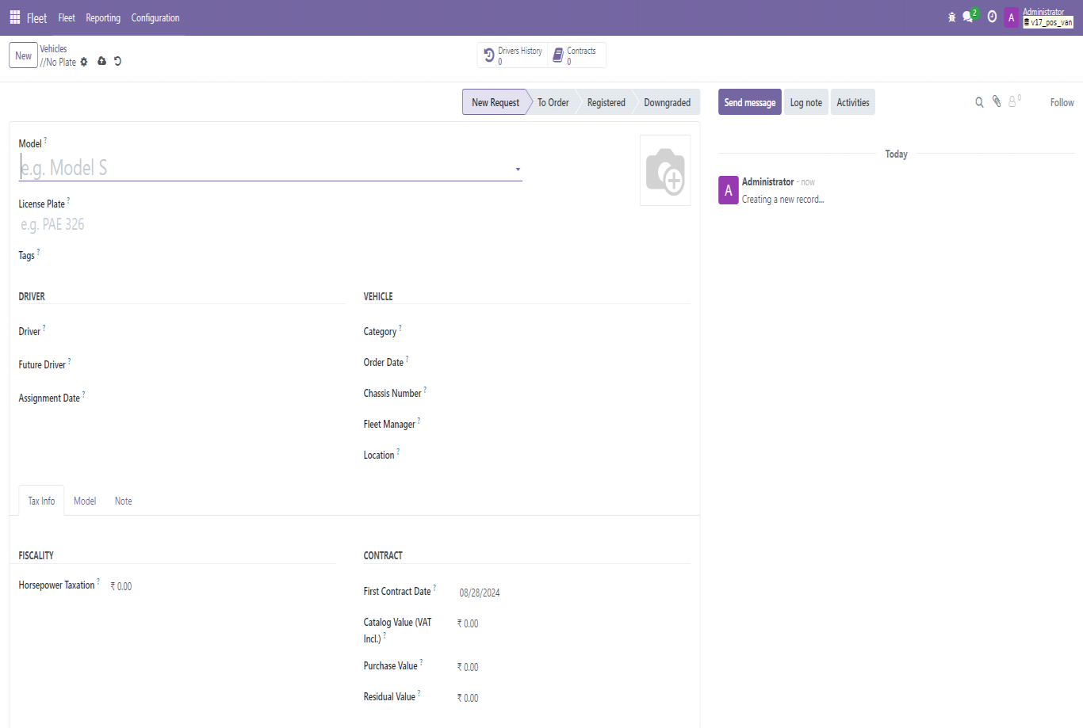Open the debug bug icon menu

pyautogui.click(x=951, y=17)
